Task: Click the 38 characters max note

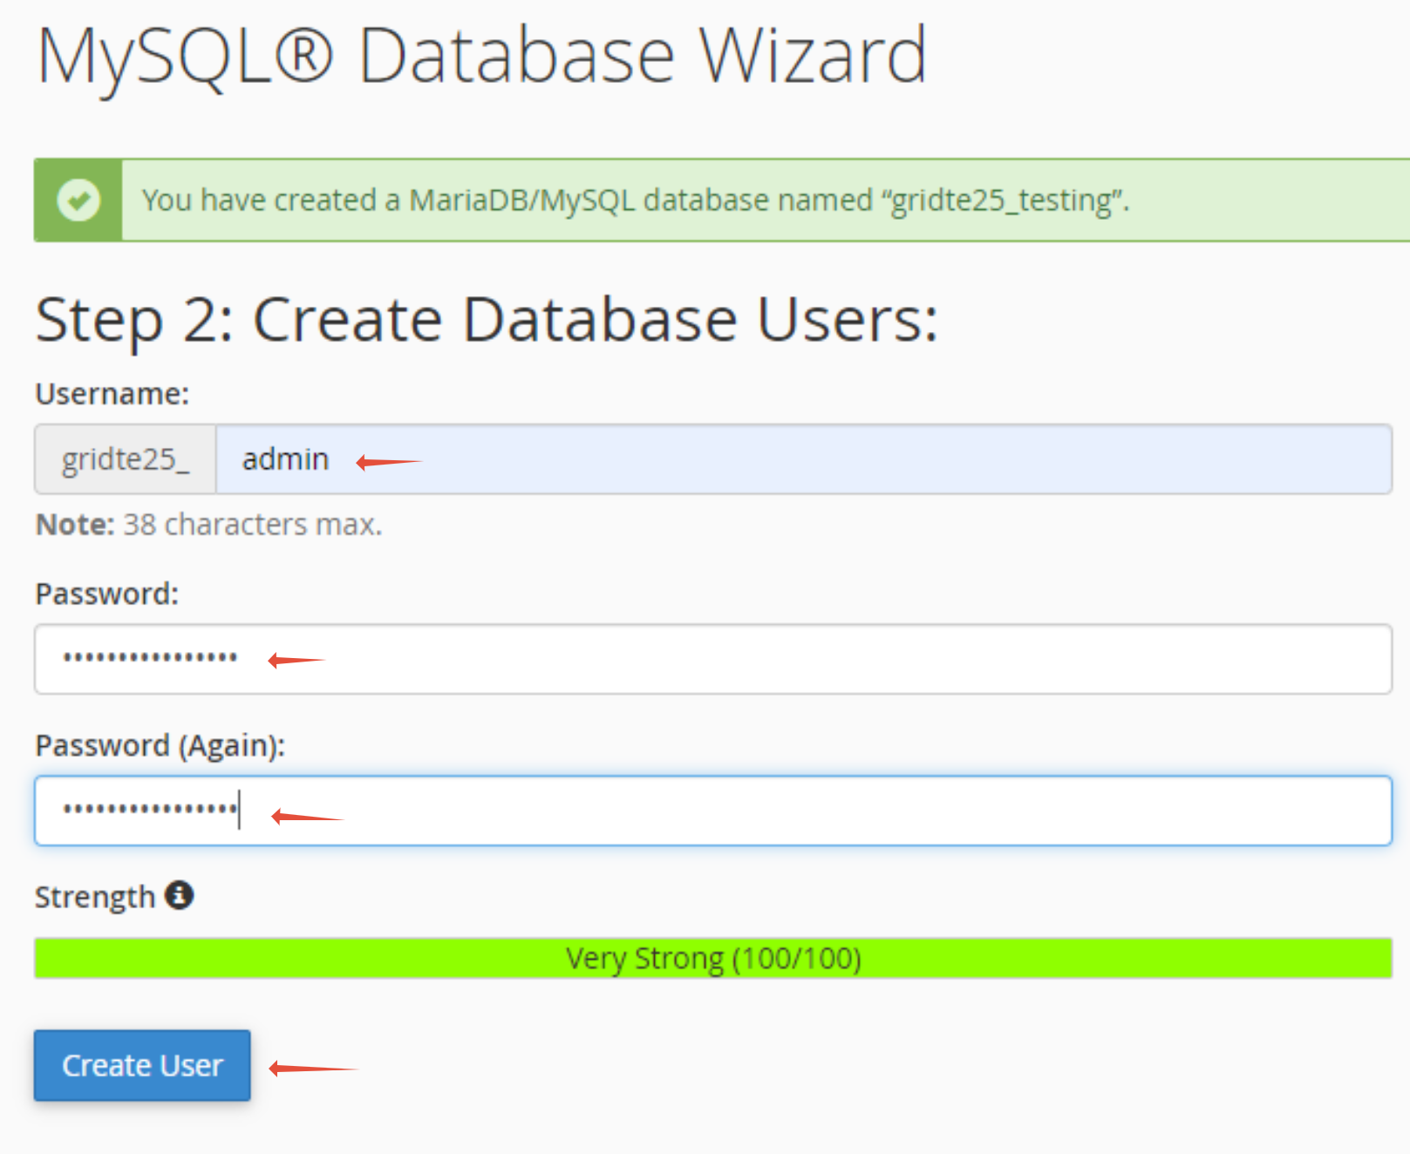Action: [208, 525]
